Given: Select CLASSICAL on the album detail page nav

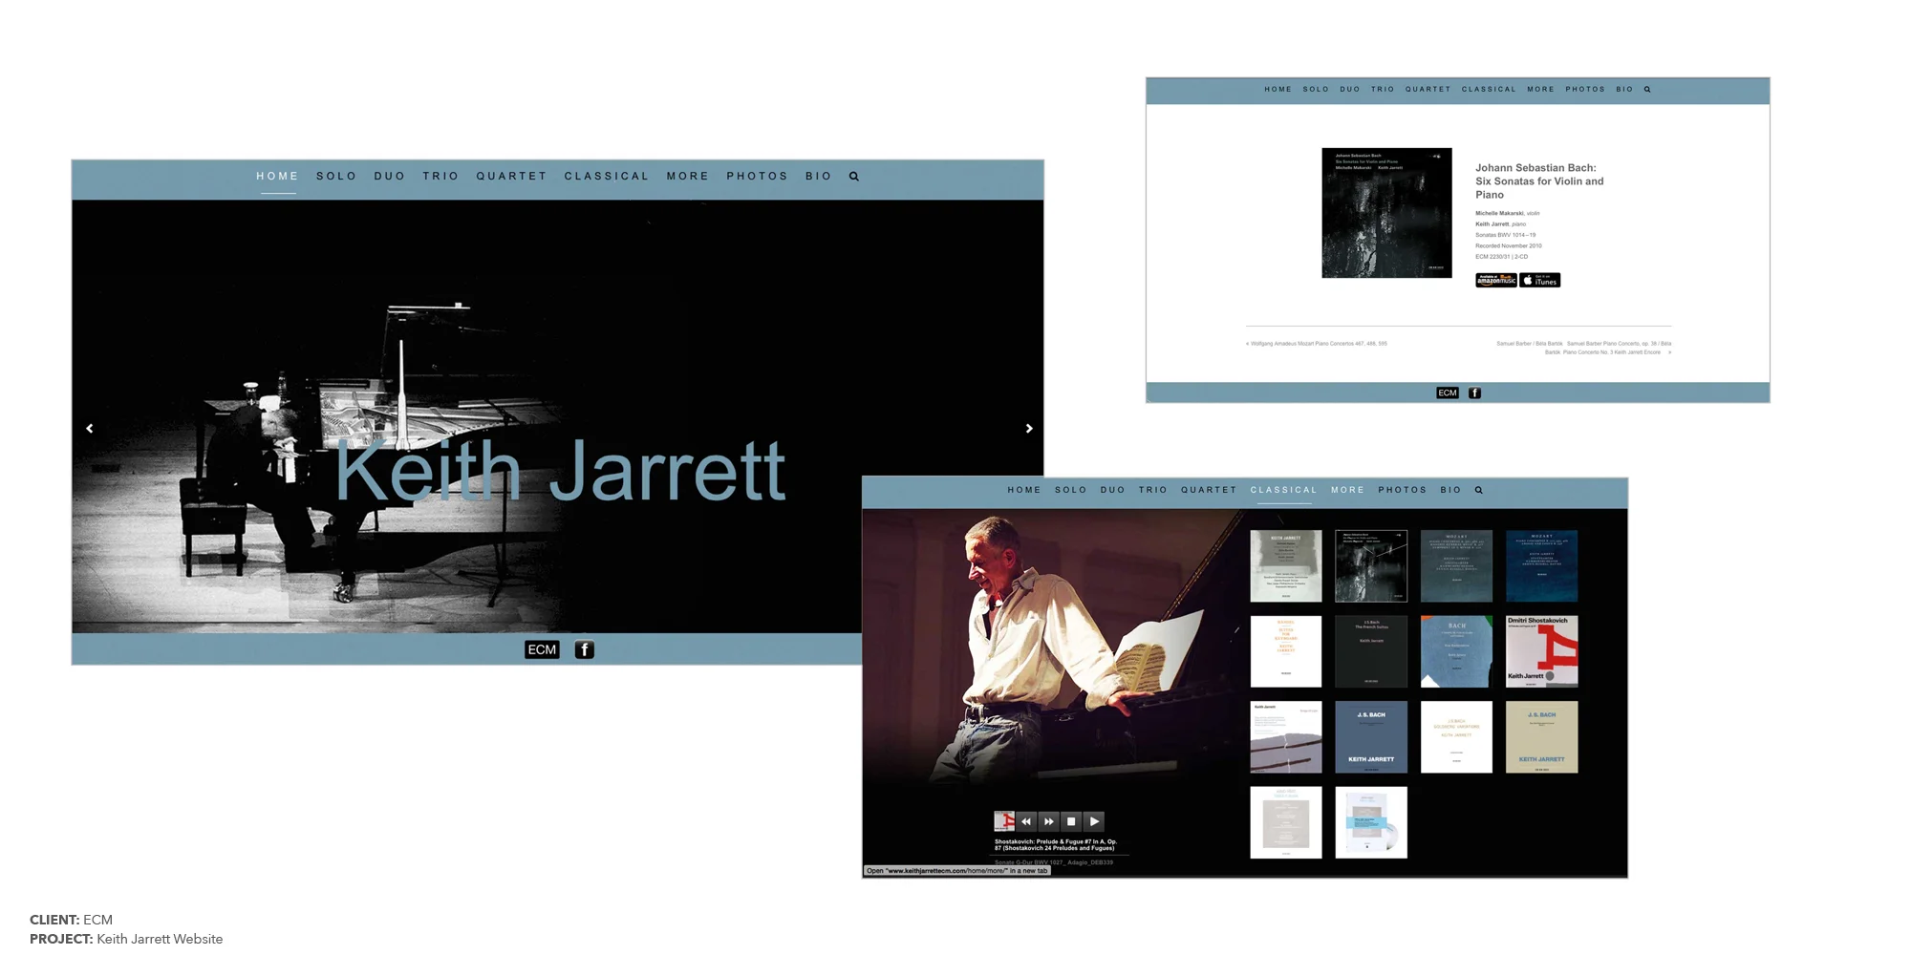Looking at the screenshot, I should [x=1489, y=90].
